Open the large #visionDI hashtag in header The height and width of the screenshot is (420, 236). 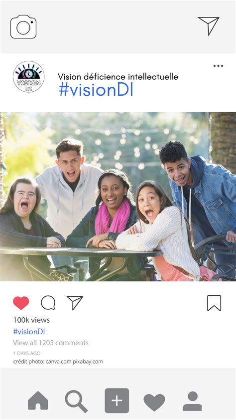(x=96, y=90)
